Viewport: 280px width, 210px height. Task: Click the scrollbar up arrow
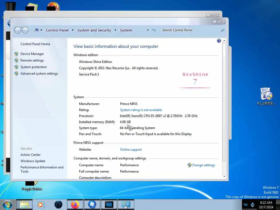(x=224, y=41)
